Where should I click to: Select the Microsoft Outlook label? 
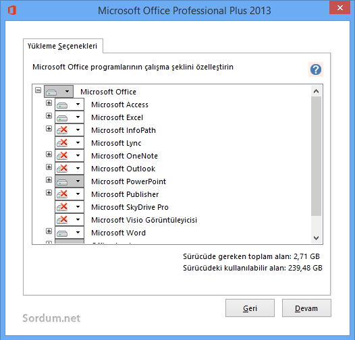coord(123,169)
